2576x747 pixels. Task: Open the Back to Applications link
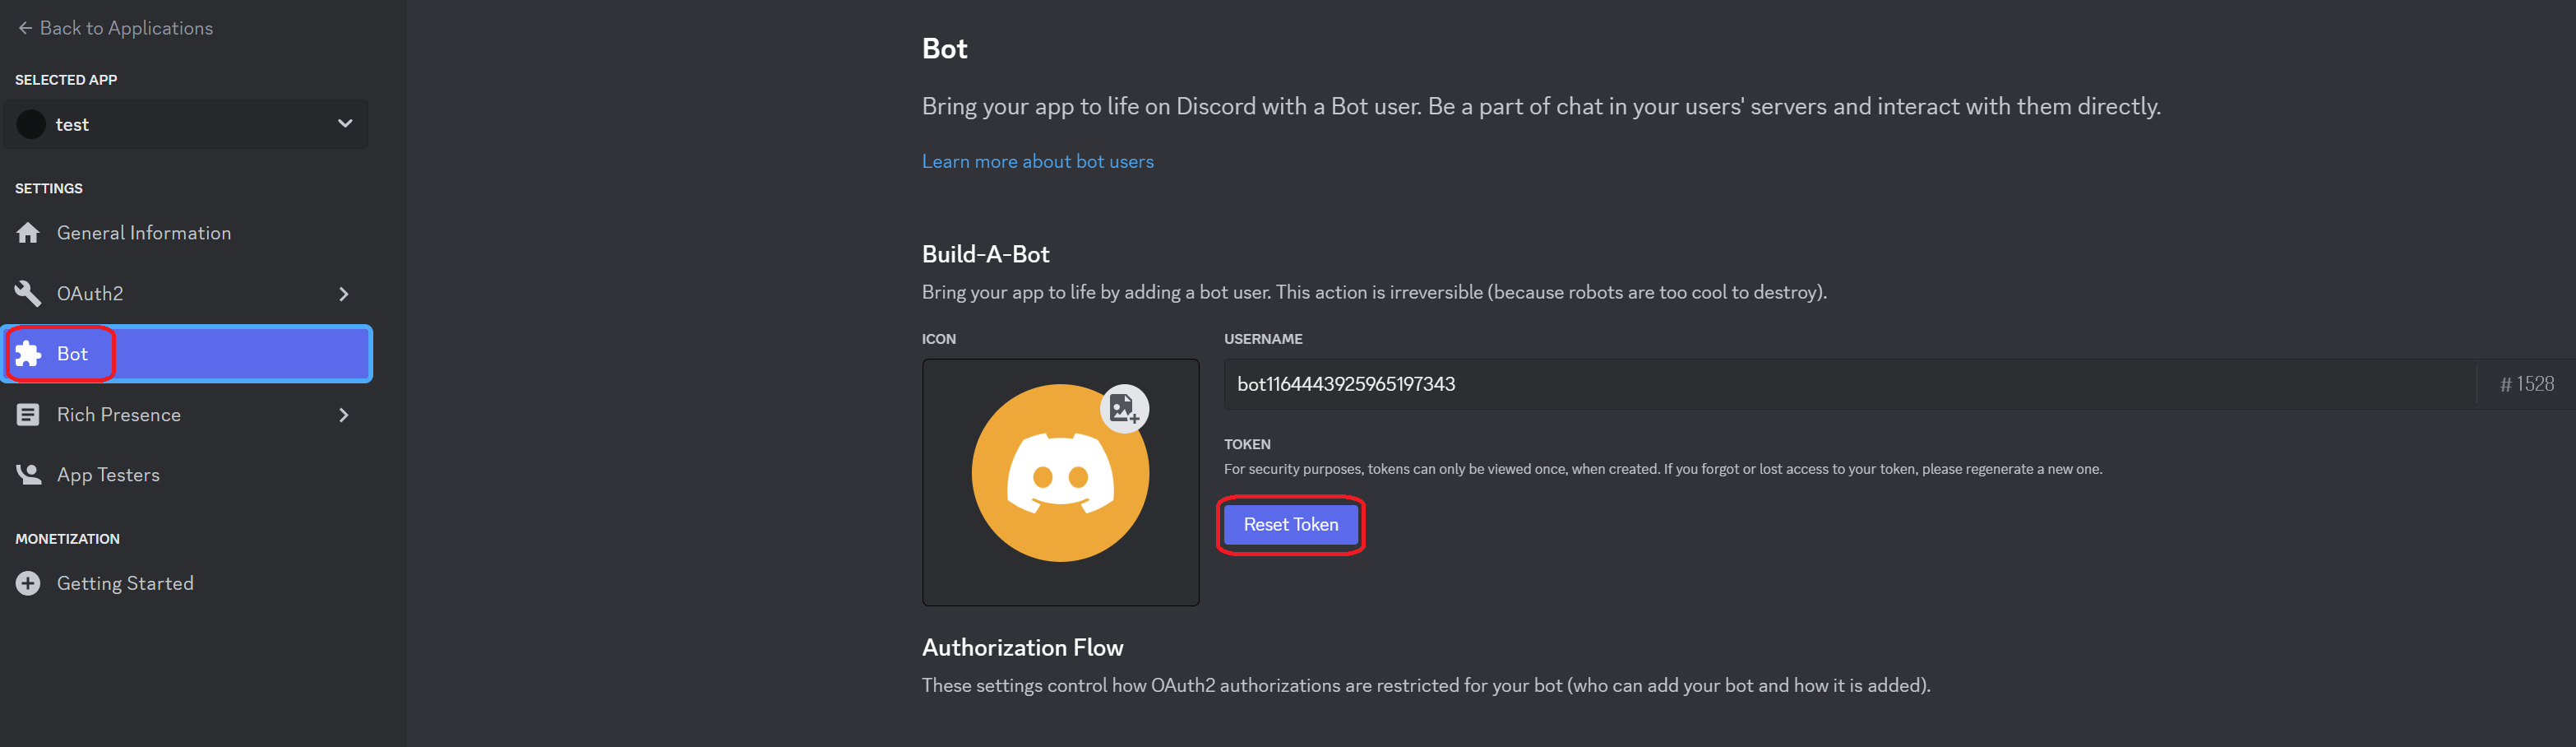[116, 28]
